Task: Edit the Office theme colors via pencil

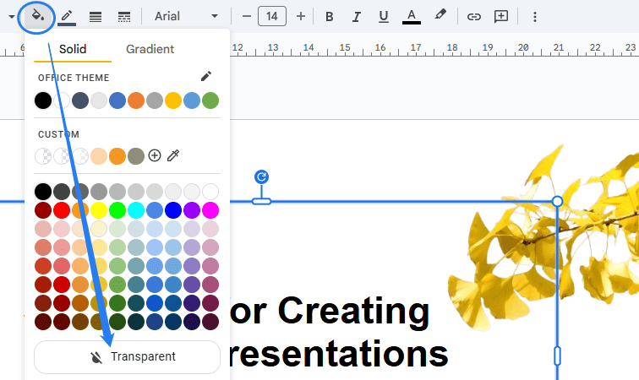Action: pos(205,76)
